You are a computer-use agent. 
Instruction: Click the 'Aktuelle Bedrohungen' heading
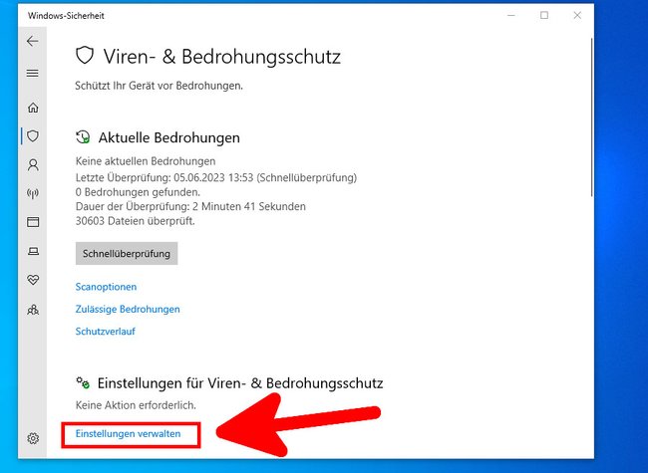(x=169, y=137)
